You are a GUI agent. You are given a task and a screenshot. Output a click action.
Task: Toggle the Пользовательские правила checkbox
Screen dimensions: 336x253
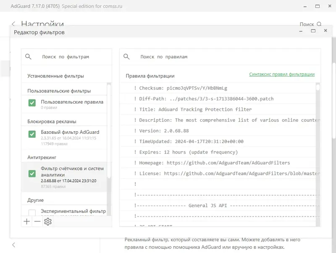(32, 103)
